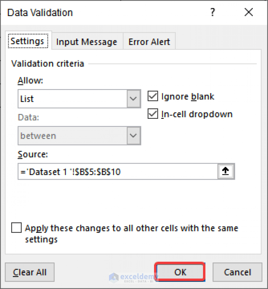Disable the In-cell dropdown option
Viewport: 268px width, 289px height.
pyautogui.click(x=153, y=114)
